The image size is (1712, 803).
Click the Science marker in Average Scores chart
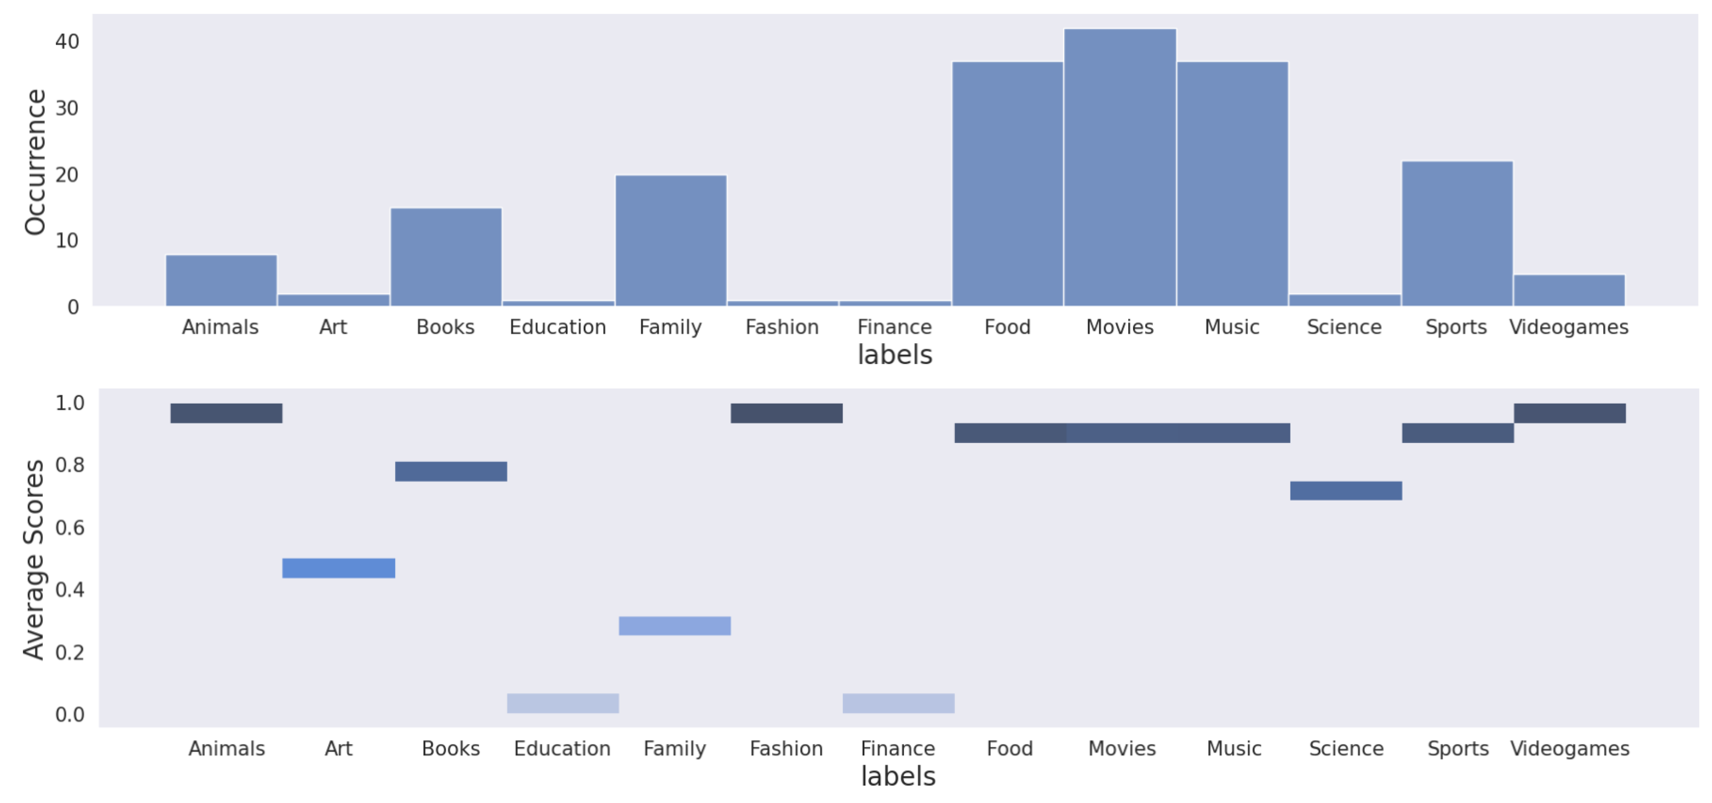[x=1346, y=490]
